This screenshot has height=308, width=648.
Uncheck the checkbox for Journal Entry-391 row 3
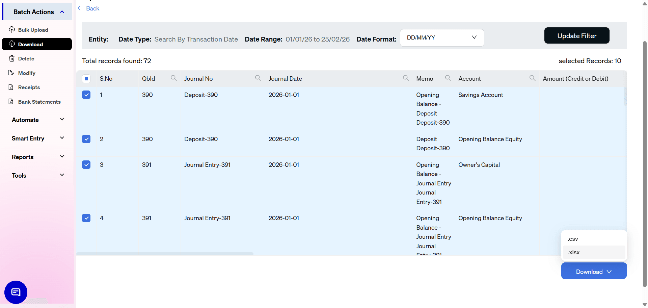[x=86, y=165]
